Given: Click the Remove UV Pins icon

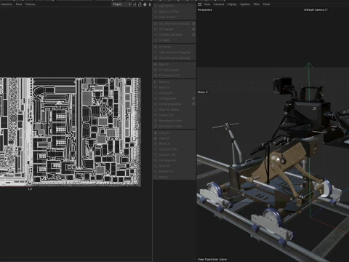Looking at the screenshot, I should pyautogui.click(x=156, y=12).
